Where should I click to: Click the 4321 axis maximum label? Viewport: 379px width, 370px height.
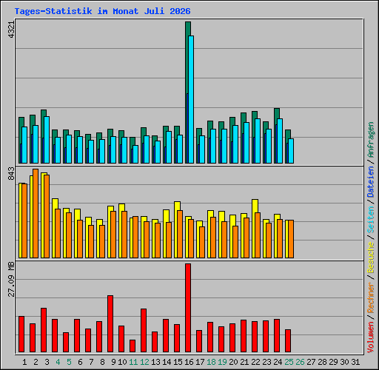click(11, 30)
